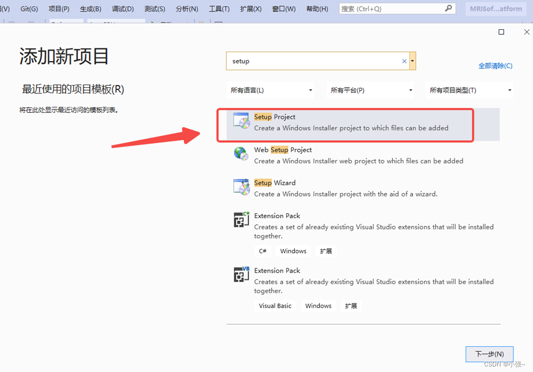This screenshot has width=533, height=372.
Task: Select the Setup Project title text
Action: [275, 117]
